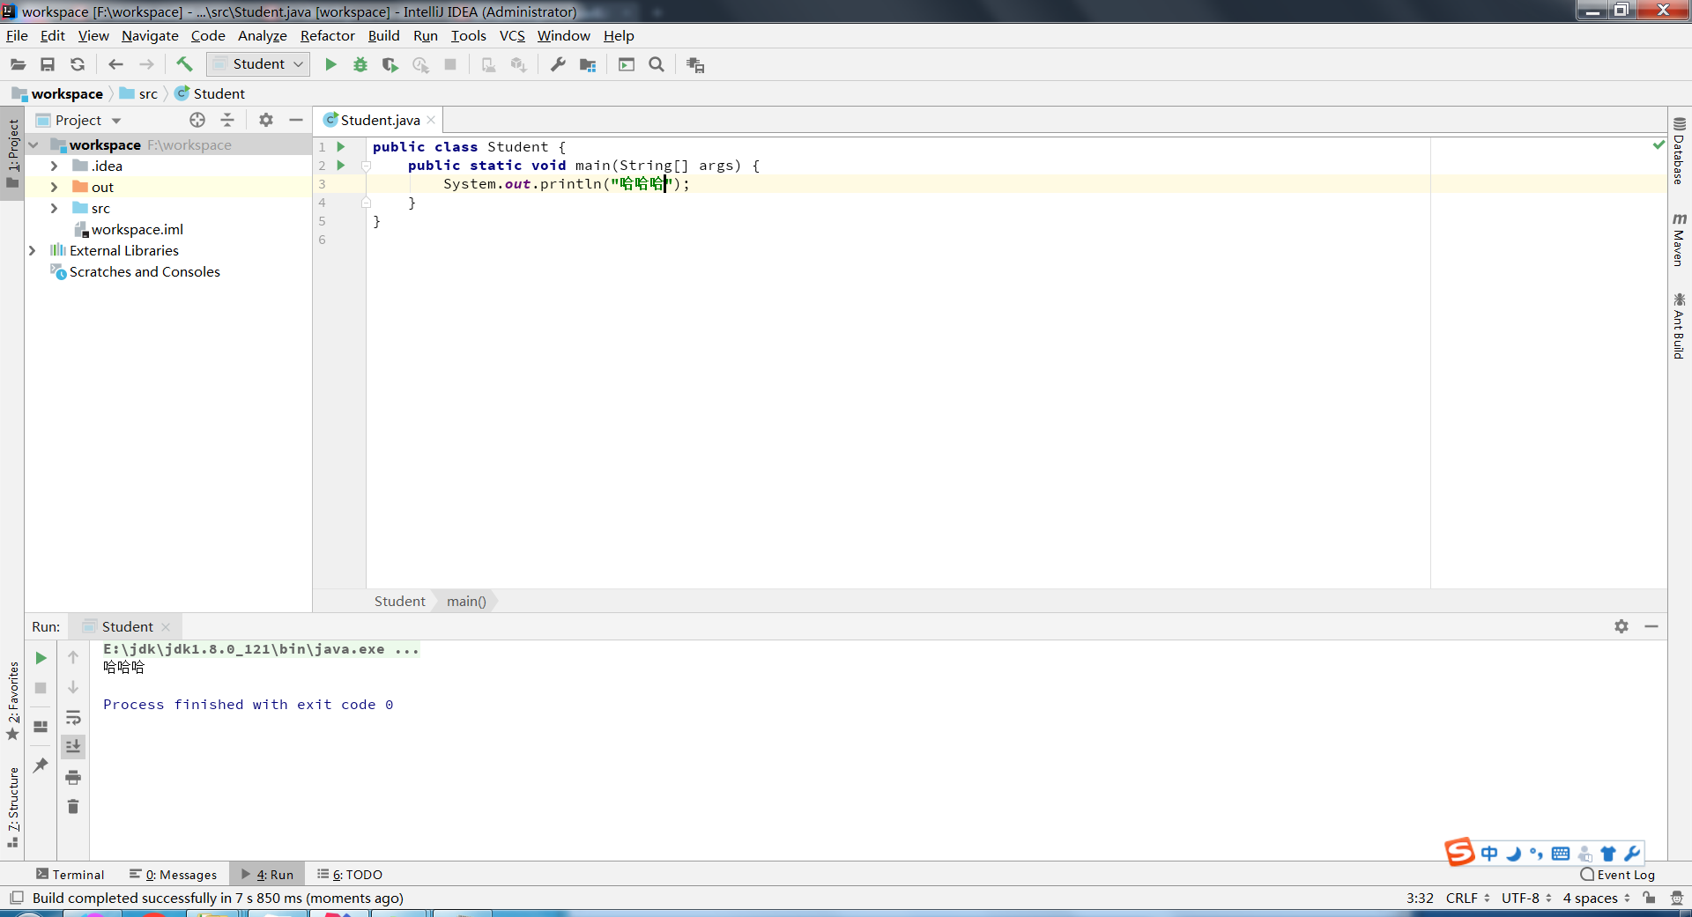Image resolution: width=1692 pixels, height=917 pixels.
Task: Click the Forward navigation arrow
Action: (146, 64)
